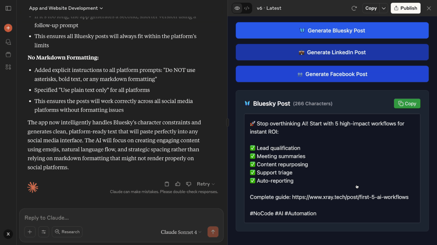The width and height of the screenshot is (437, 245).
Task: Publish the artifact
Action: click(406, 8)
